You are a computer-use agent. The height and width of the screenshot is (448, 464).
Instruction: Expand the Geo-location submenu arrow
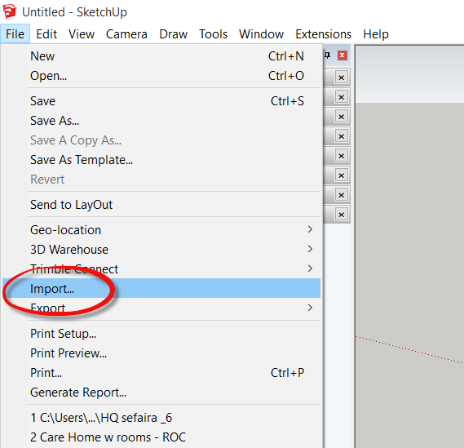310,229
